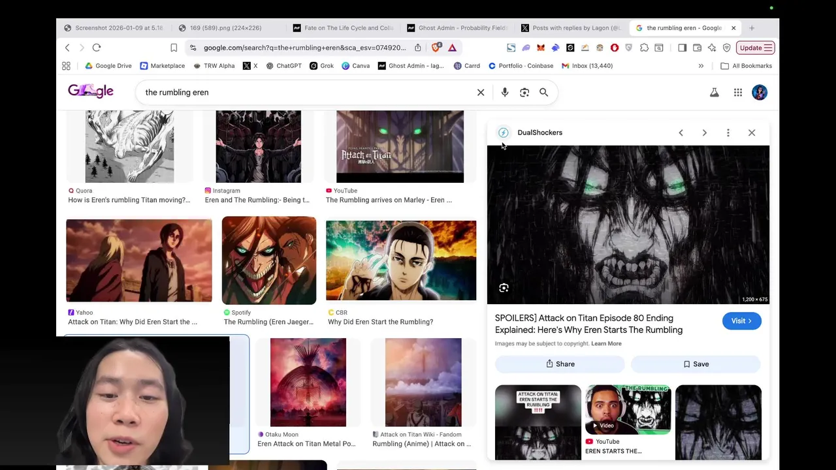Open Episode 80 Ending Explained title link
836x470 pixels.
(x=588, y=324)
